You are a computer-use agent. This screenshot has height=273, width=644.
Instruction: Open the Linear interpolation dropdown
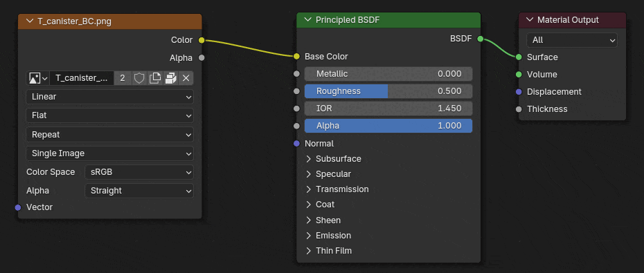pyautogui.click(x=109, y=97)
